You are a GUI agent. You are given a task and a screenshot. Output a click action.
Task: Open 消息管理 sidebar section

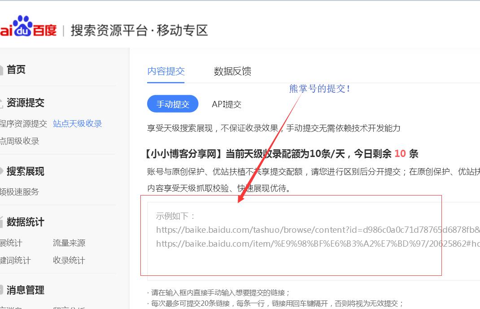click(x=26, y=290)
